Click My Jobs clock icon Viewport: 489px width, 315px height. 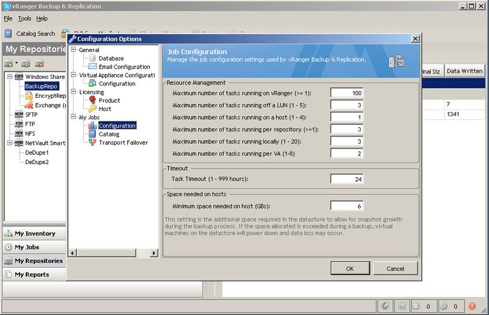tap(9, 247)
